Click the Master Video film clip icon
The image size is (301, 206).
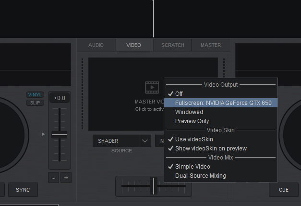(x=152, y=88)
